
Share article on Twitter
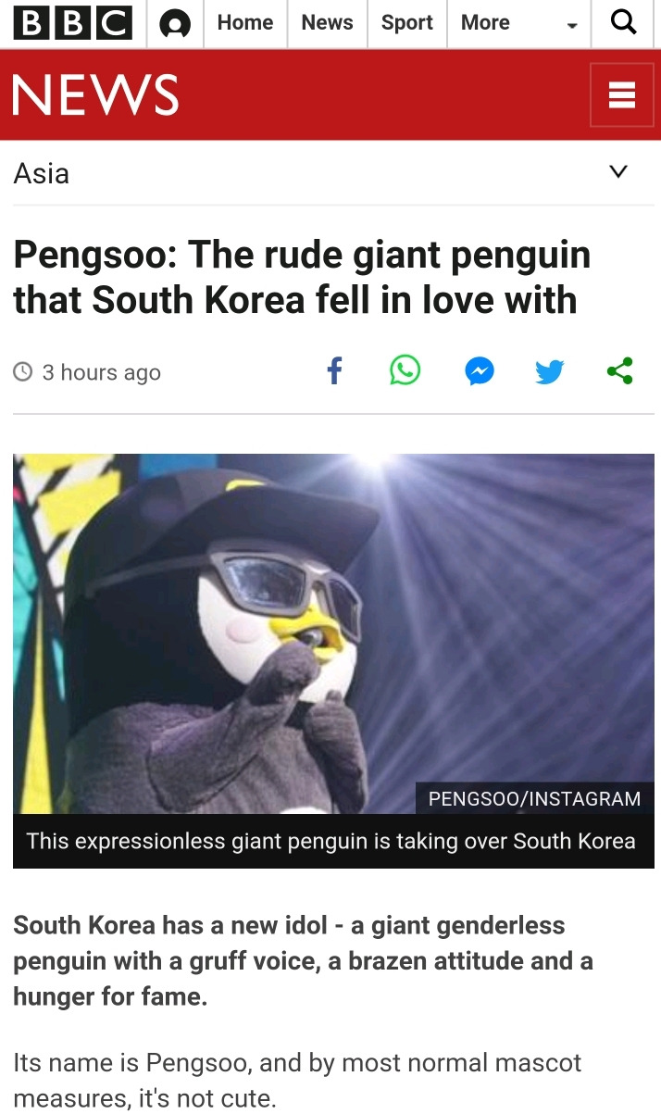click(550, 372)
